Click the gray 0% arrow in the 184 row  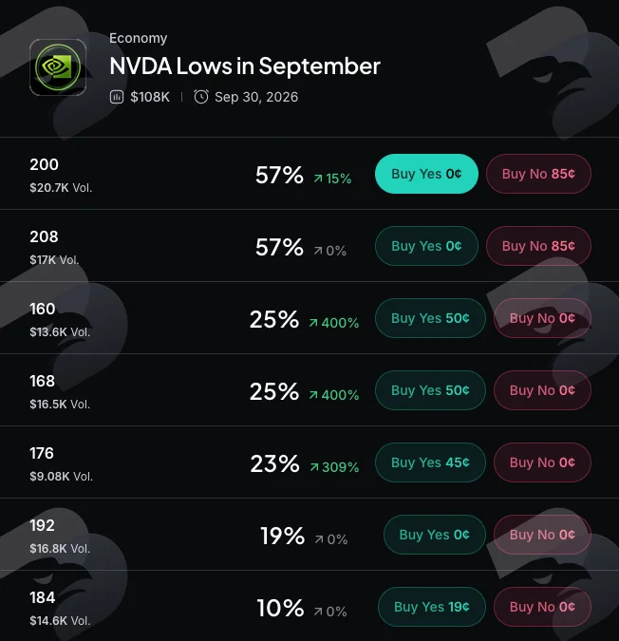click(330, 612)
